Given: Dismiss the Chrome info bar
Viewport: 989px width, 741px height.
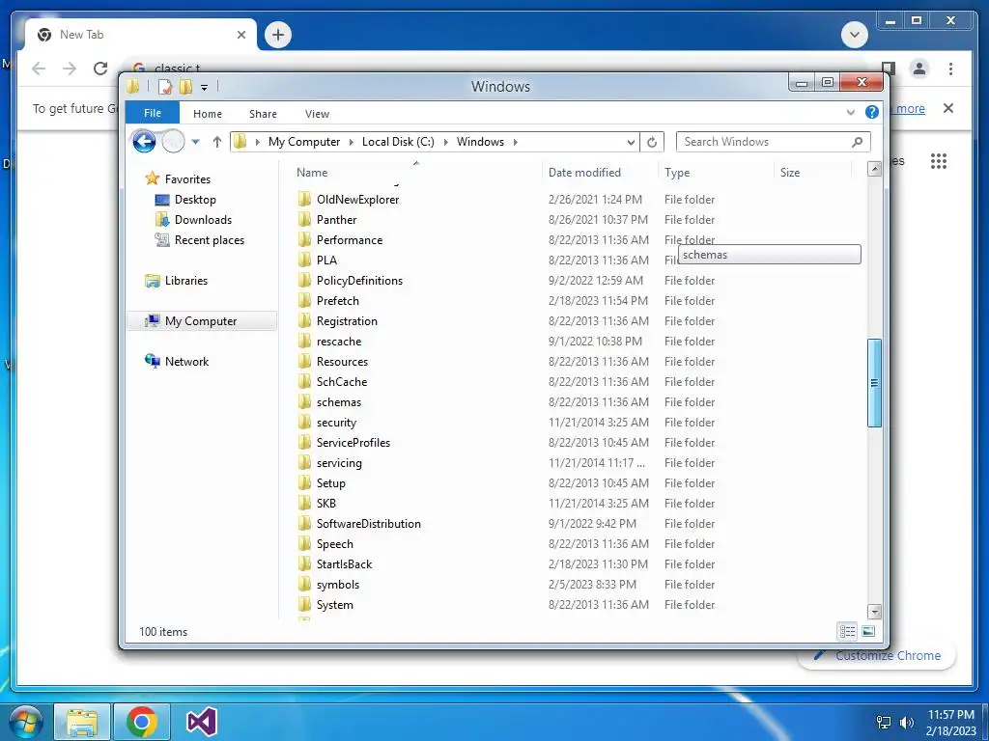Looking at the screenshot, I should pyautogui.click(x=948, y=108).
